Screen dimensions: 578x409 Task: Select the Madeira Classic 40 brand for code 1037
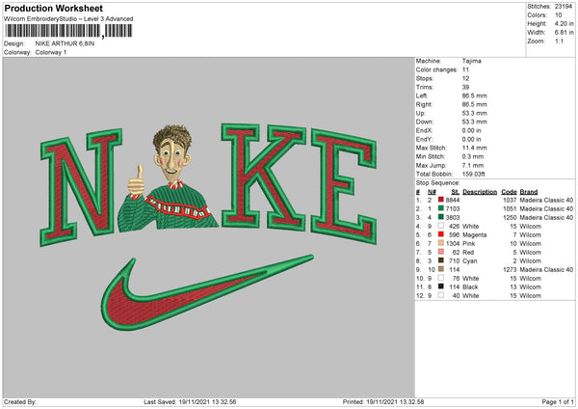pyautogui.click(x=546, y=200)
